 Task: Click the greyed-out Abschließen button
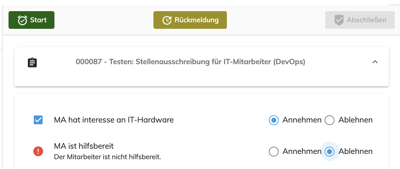[360, 20]
